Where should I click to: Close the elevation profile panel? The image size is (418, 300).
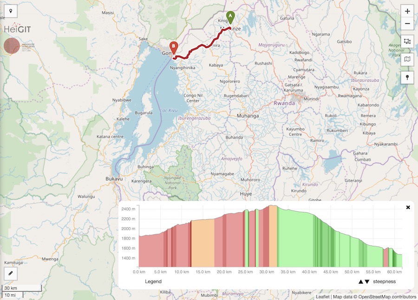(x=408, y=207)
